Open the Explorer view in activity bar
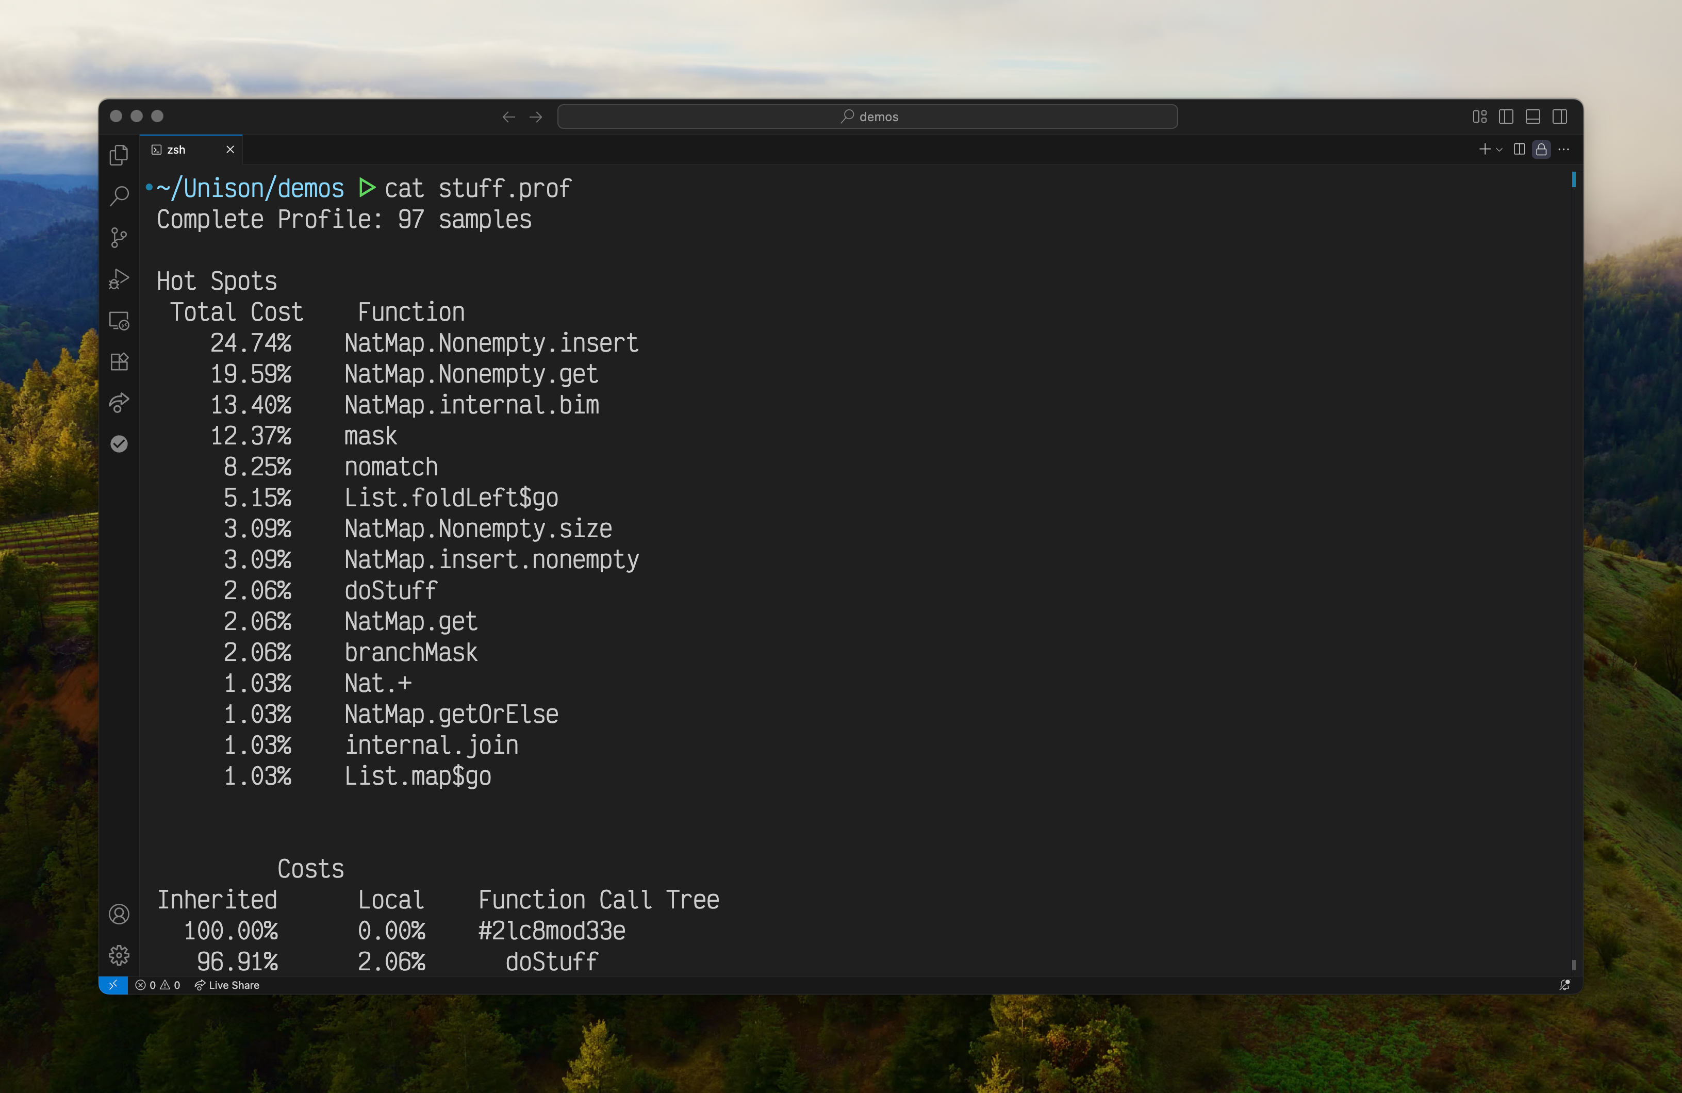 [119, 155]
